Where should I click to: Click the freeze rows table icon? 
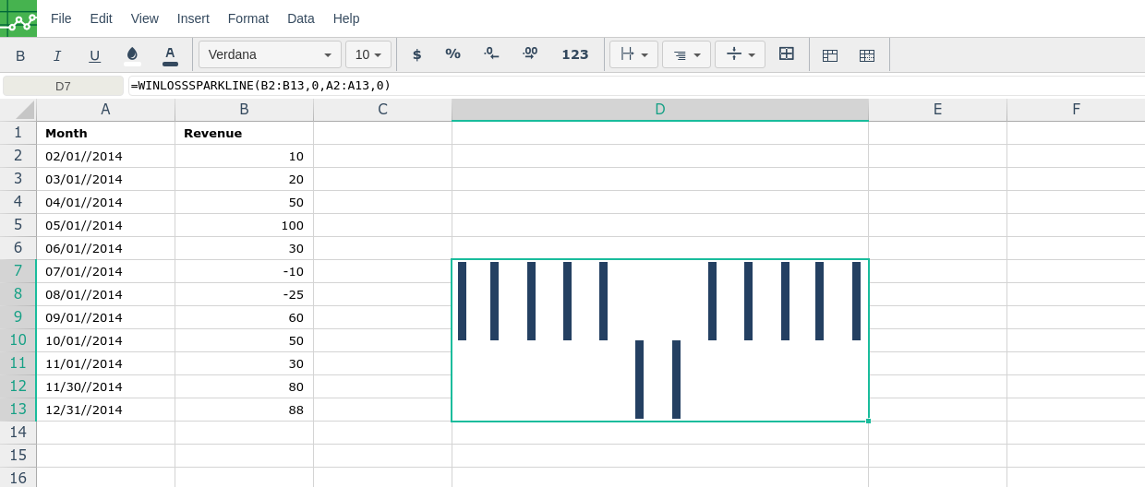click(830, 55)
